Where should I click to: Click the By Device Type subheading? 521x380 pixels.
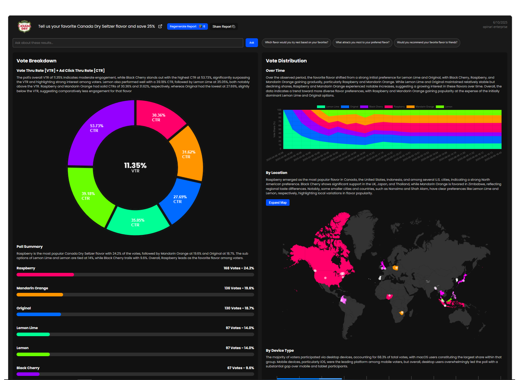(x=280, y=351)
